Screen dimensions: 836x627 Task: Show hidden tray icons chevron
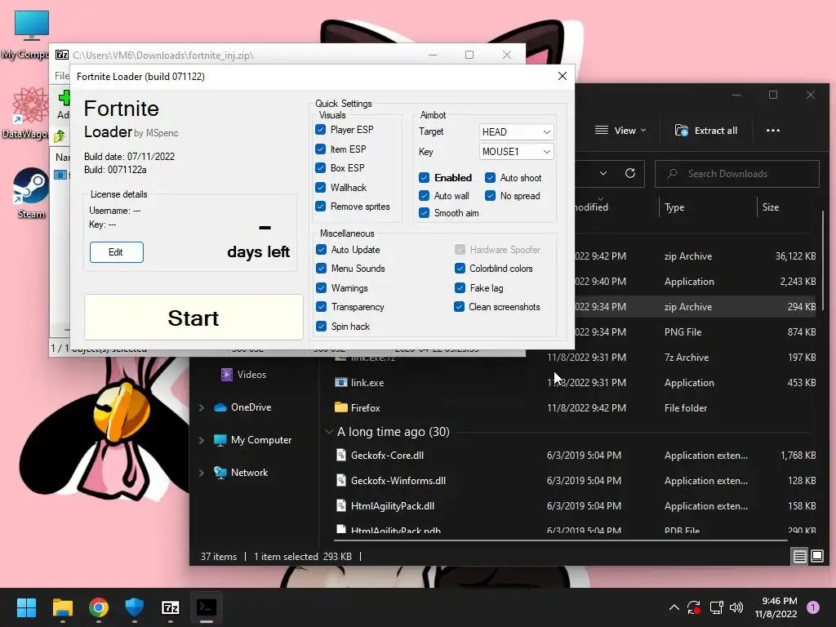click(674, 607)
